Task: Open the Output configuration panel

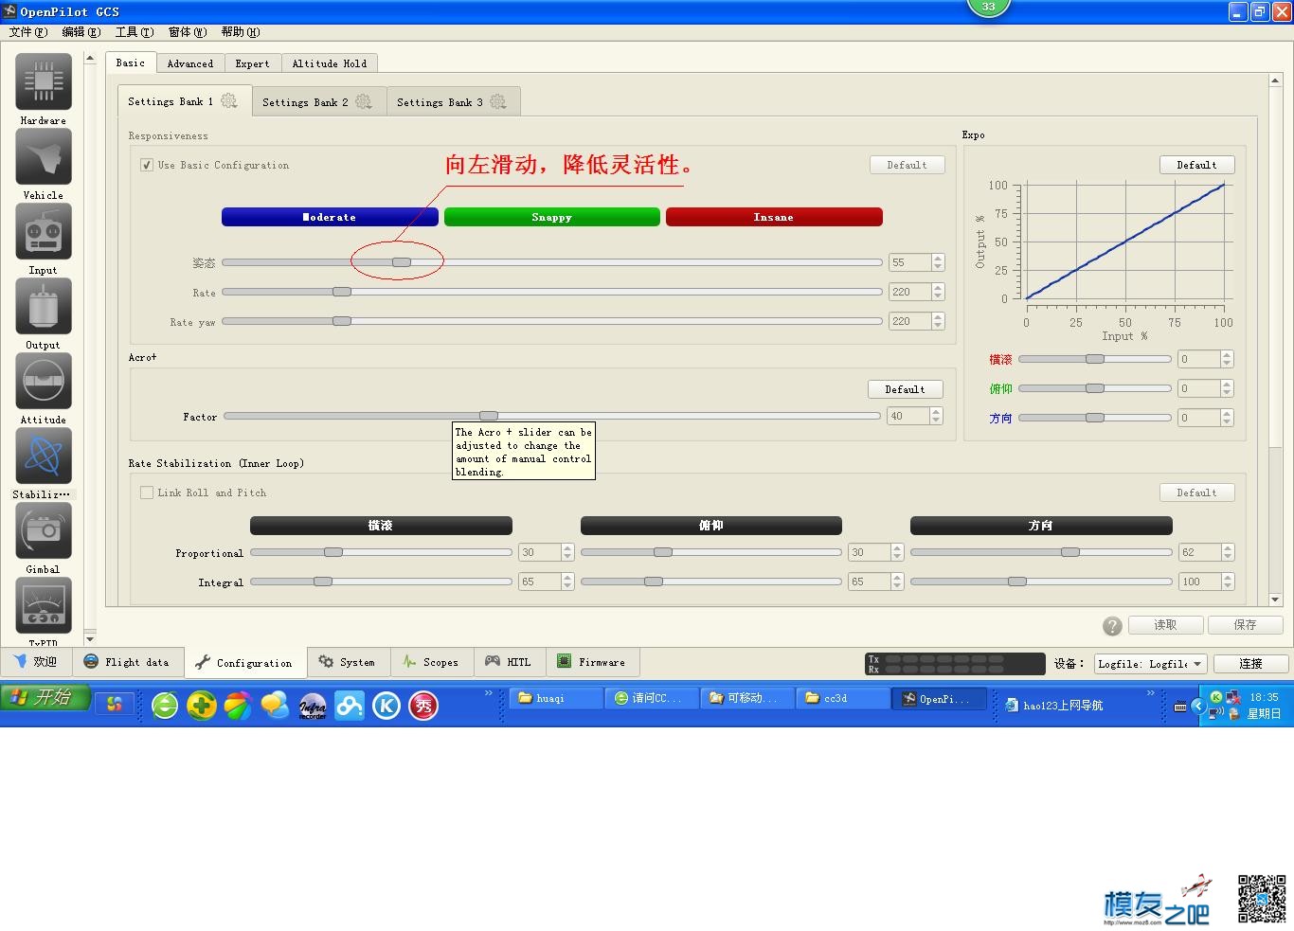Action: [x=44, y=307]
